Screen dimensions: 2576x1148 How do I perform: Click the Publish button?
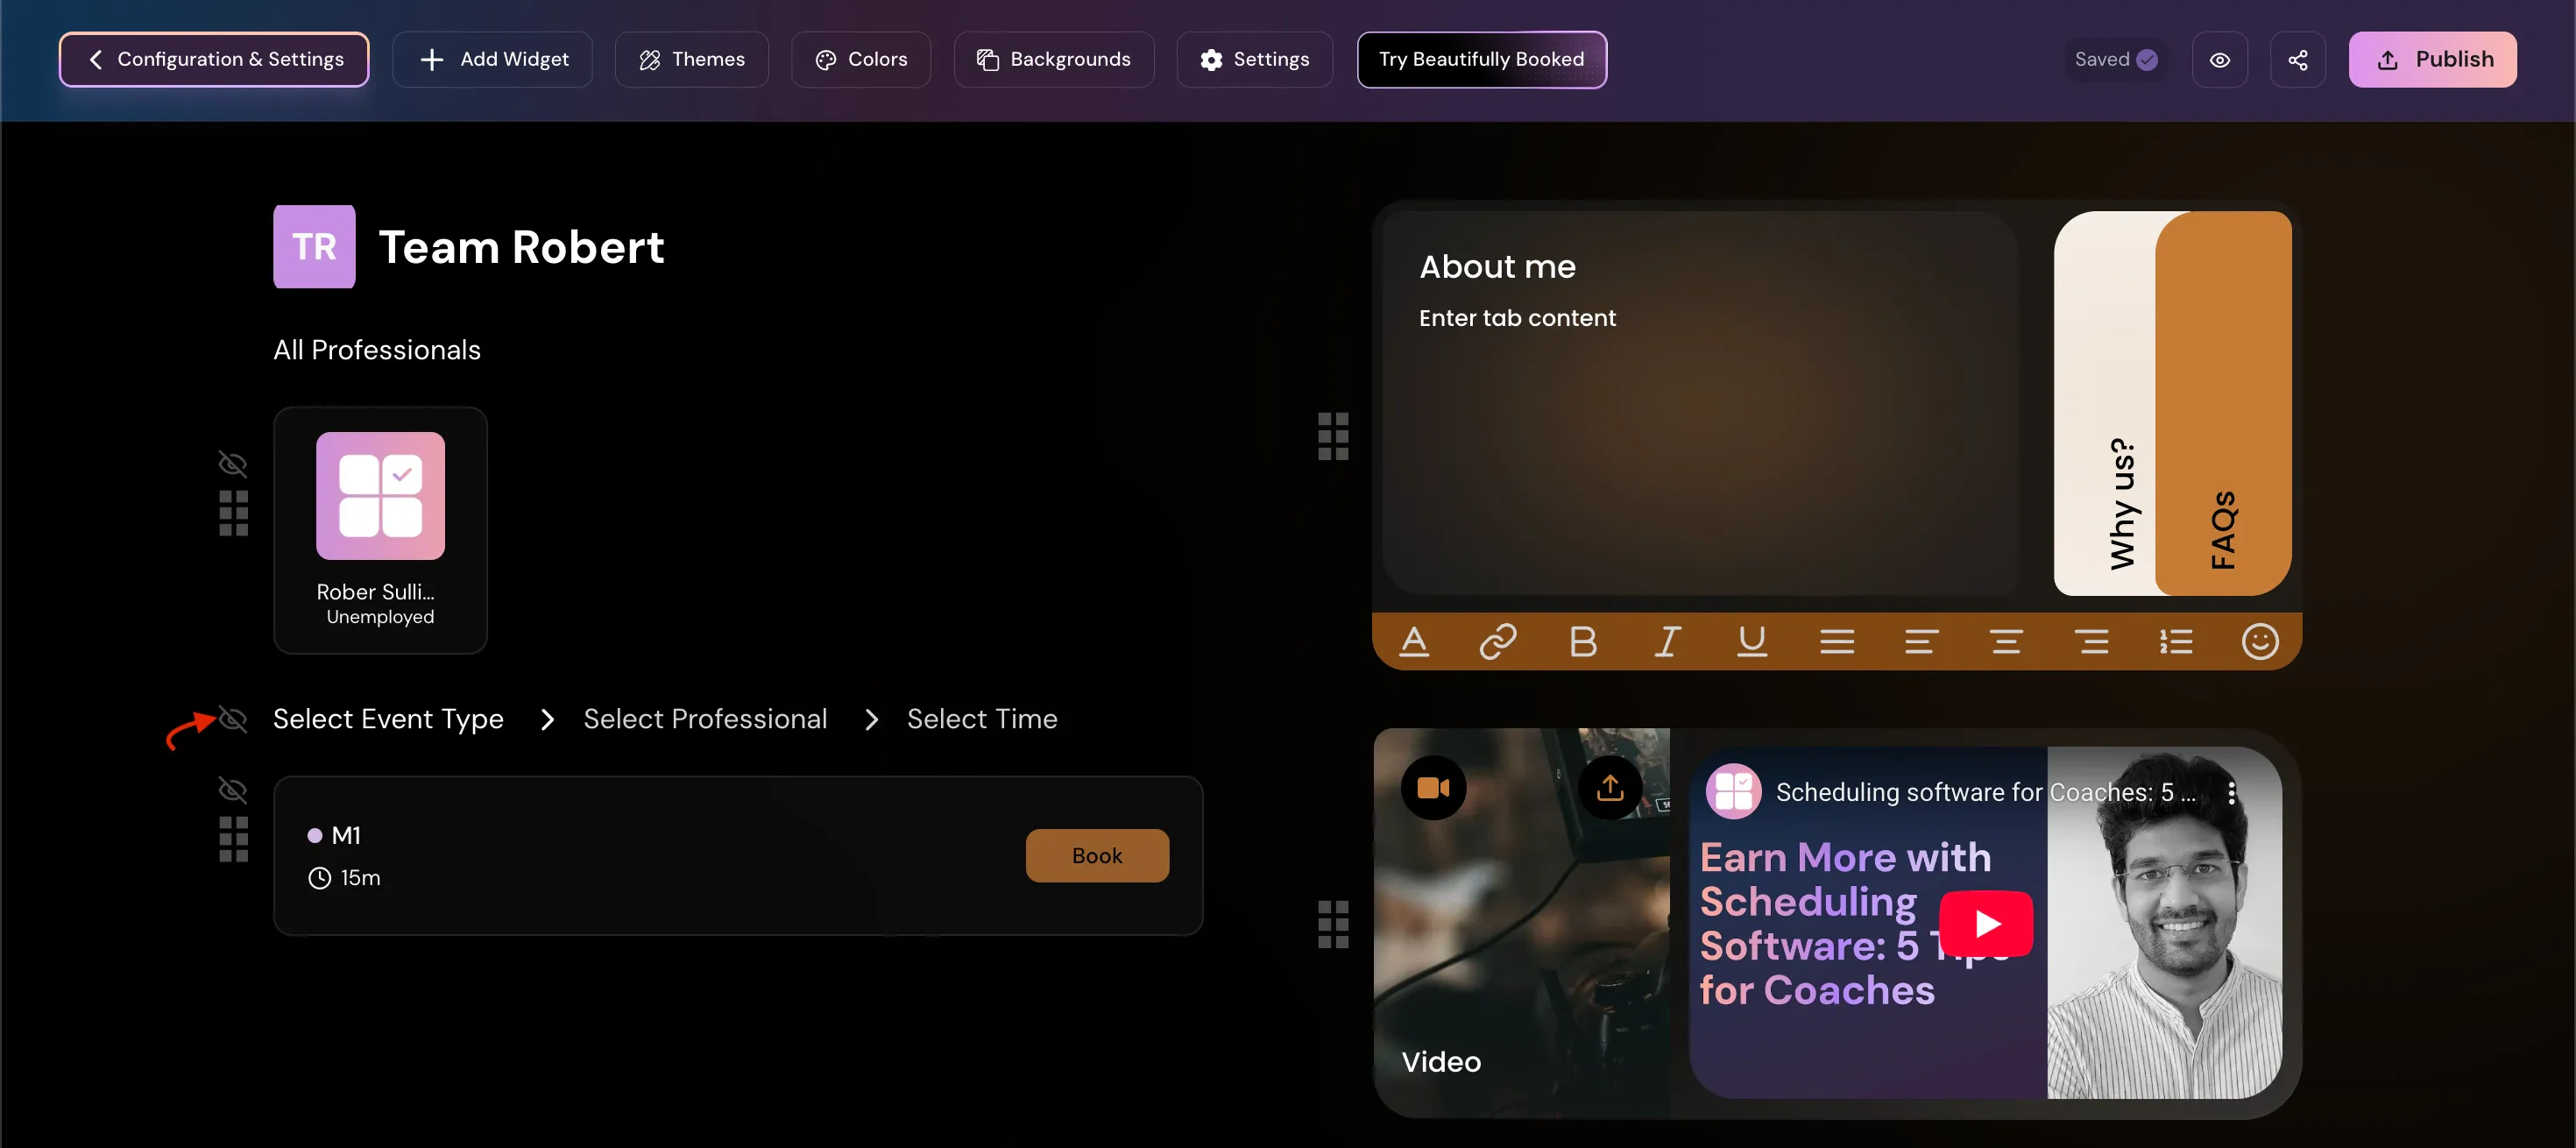2431,60
